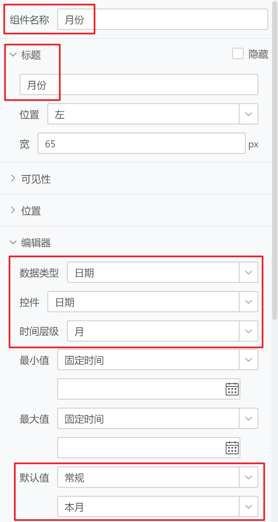278x522 pixels.
Task: Open the calendar picker for 最大值
Action: click(232, 448)
